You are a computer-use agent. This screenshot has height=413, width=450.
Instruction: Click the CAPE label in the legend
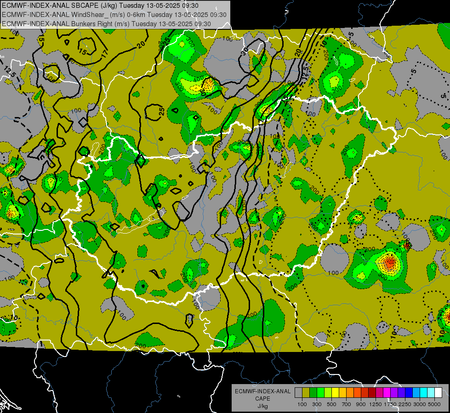coord(263,398)
